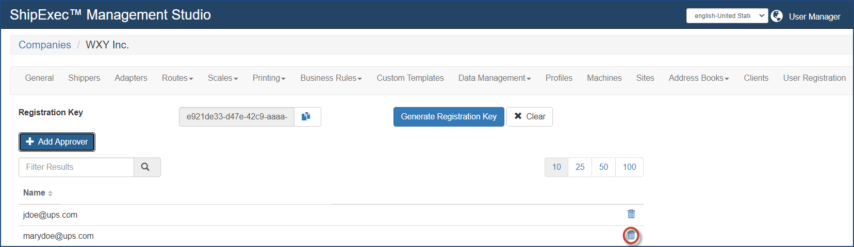Open the language selection dropdown
854x247 pixels.
pyautogui.click(x=727, y=16)
